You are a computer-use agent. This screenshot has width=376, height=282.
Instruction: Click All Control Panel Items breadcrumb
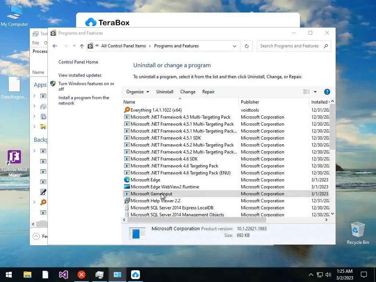123,46
